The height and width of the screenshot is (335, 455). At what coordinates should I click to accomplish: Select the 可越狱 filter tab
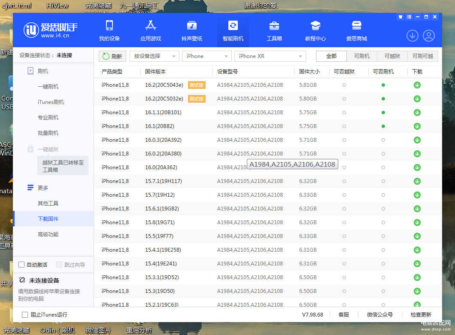point(392,56)
